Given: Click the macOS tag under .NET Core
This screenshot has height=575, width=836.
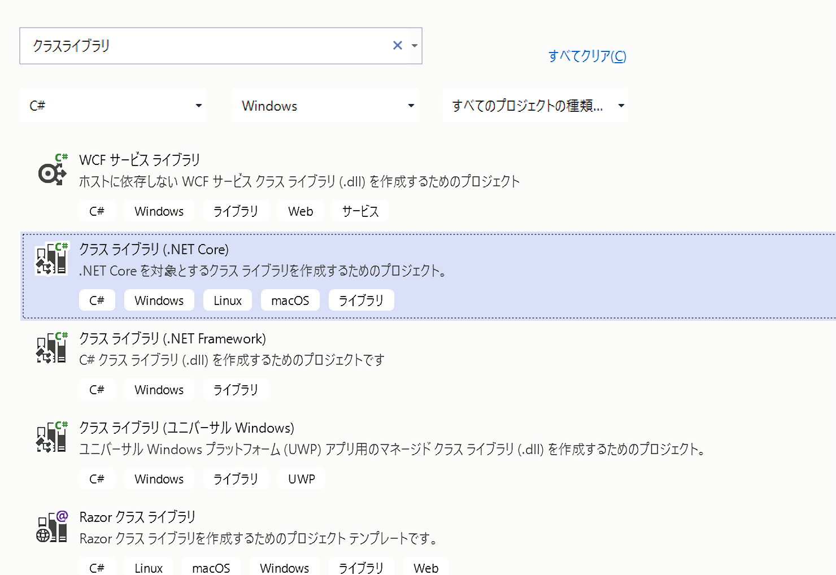Looking at the screenshot, I should (x=290, y=300).
